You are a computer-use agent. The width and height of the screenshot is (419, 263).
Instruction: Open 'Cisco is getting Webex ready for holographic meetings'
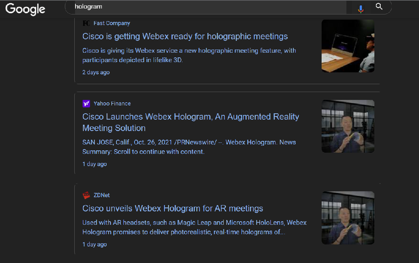pyautogui.click(x=185, y=37)
